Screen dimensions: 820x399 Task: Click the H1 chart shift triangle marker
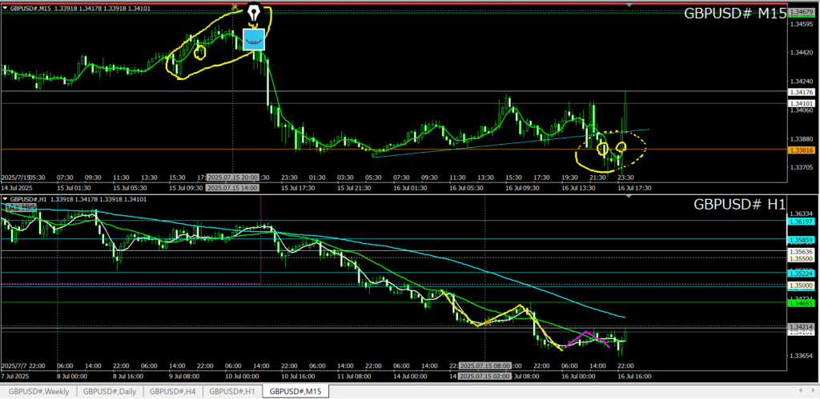coord(629,196)
